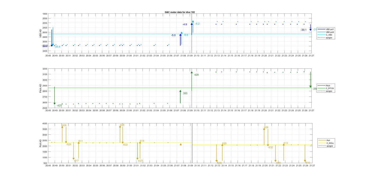This screenshot has height=183, width=370.
Task: Click the "1500" y-axis tick label
Action: click(45, 152)
